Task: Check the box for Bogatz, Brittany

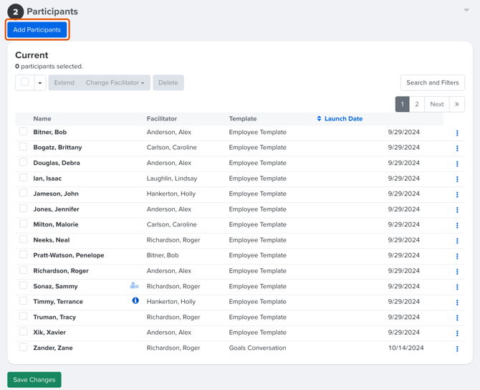Action: click(24, 147)
